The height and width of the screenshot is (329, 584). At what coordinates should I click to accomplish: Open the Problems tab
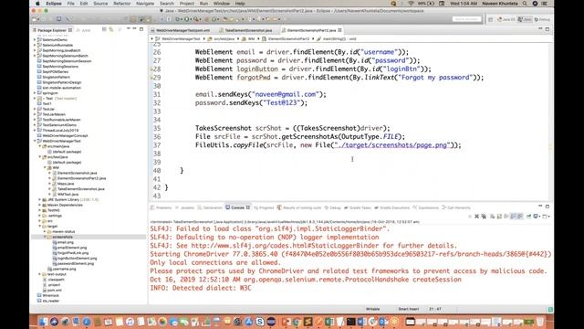pos(162,207)
